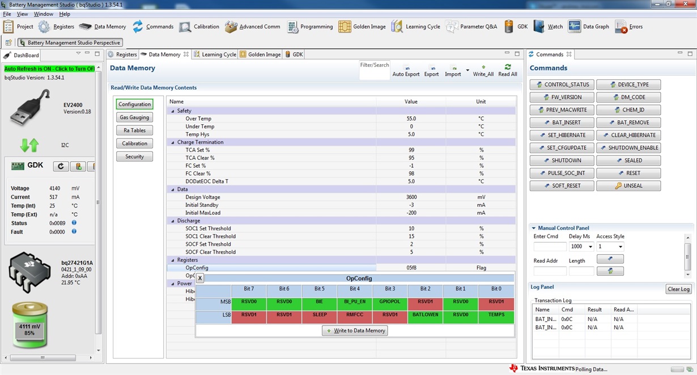This screenshot has width=697, height=375.
Task: Click the GDK refresh button in DashBoard
Action: tap(61, 166)
